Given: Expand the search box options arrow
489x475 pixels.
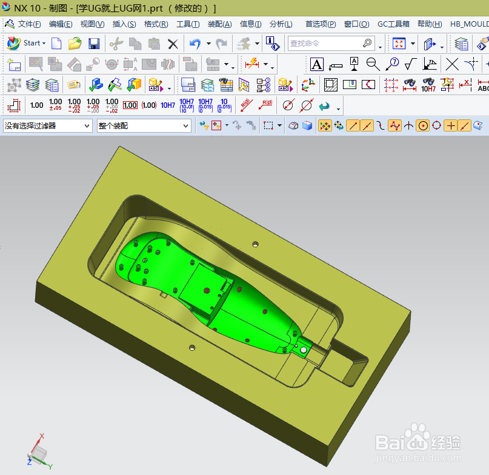Looking at the screenshot, I should 380,47.
